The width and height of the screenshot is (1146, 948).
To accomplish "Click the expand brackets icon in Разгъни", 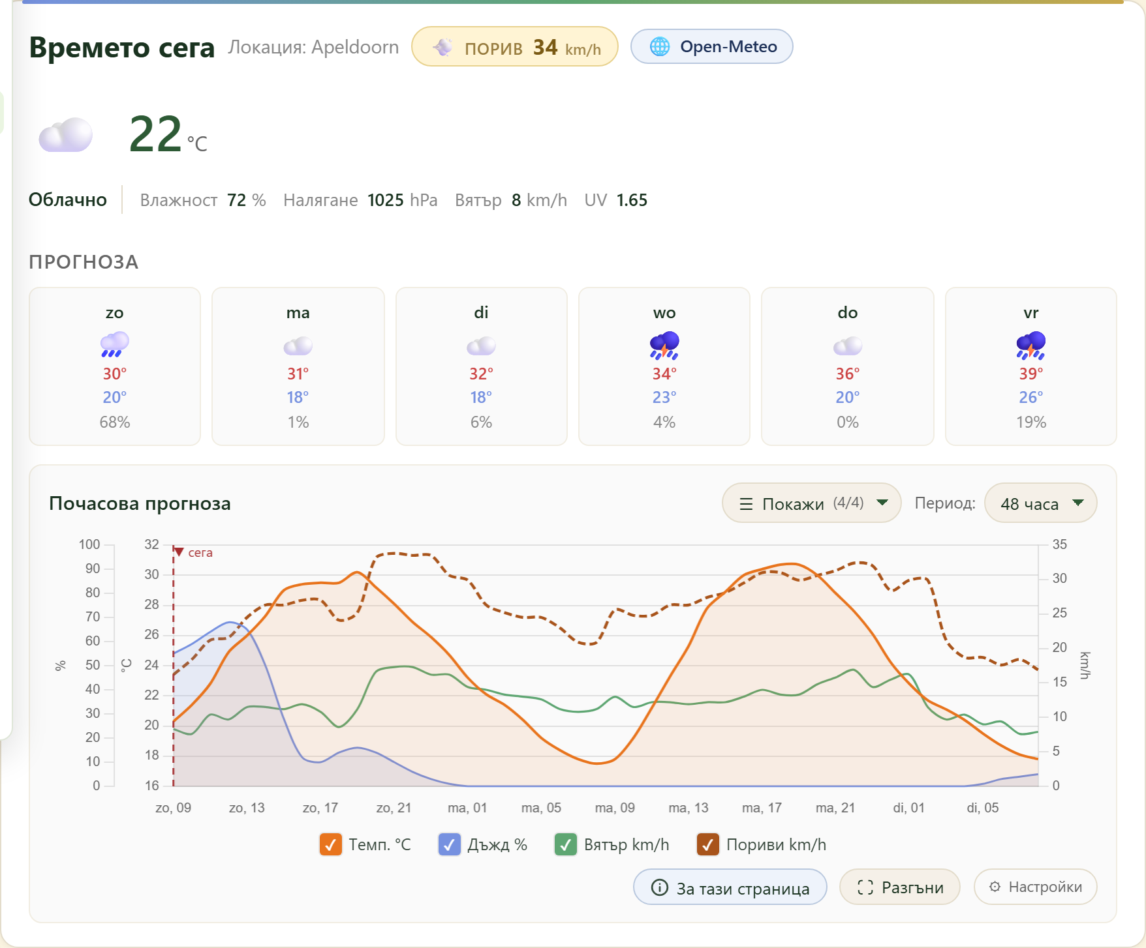I will pyautogui.click(x=865, y=887).
